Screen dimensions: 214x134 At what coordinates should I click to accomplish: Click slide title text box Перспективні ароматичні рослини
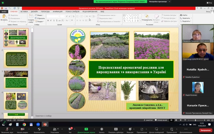click(131, 69)
